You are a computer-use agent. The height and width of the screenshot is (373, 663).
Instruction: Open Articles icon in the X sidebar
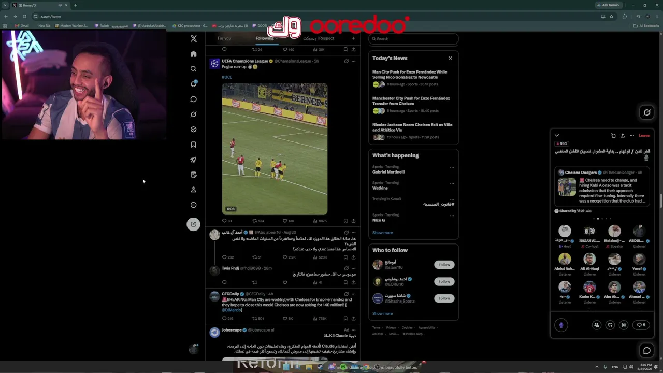193,175
